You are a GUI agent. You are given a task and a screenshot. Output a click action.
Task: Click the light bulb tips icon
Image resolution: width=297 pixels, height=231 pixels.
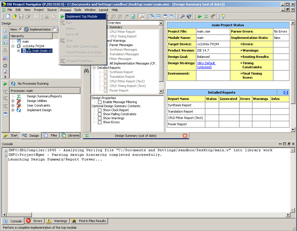coord(223,16)
